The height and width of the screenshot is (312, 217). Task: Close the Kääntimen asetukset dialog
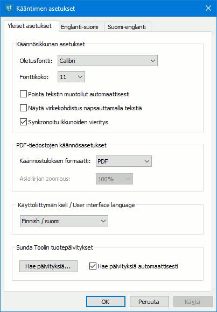click(208, 9)
